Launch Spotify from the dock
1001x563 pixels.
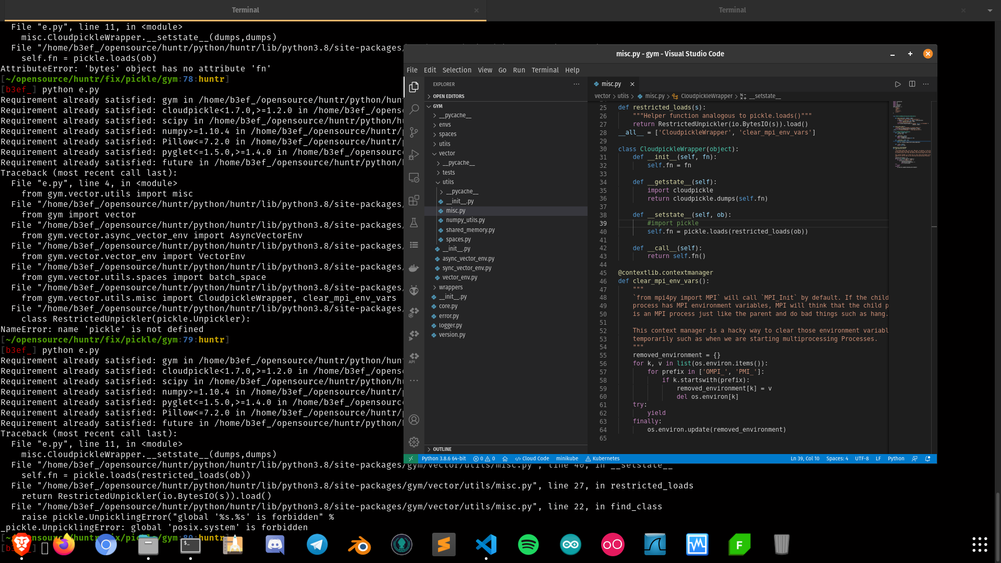pos(528,544)
